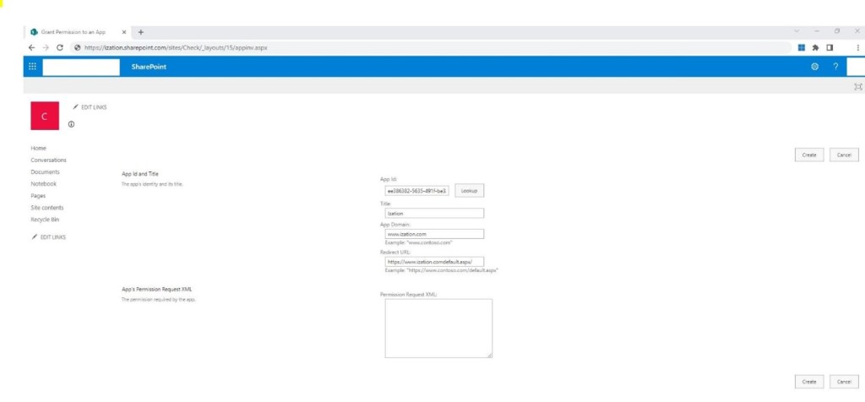Open Documents in the left navigation
Image resolution: width=865 pixels, height=402 pixels.
point(45,171)
